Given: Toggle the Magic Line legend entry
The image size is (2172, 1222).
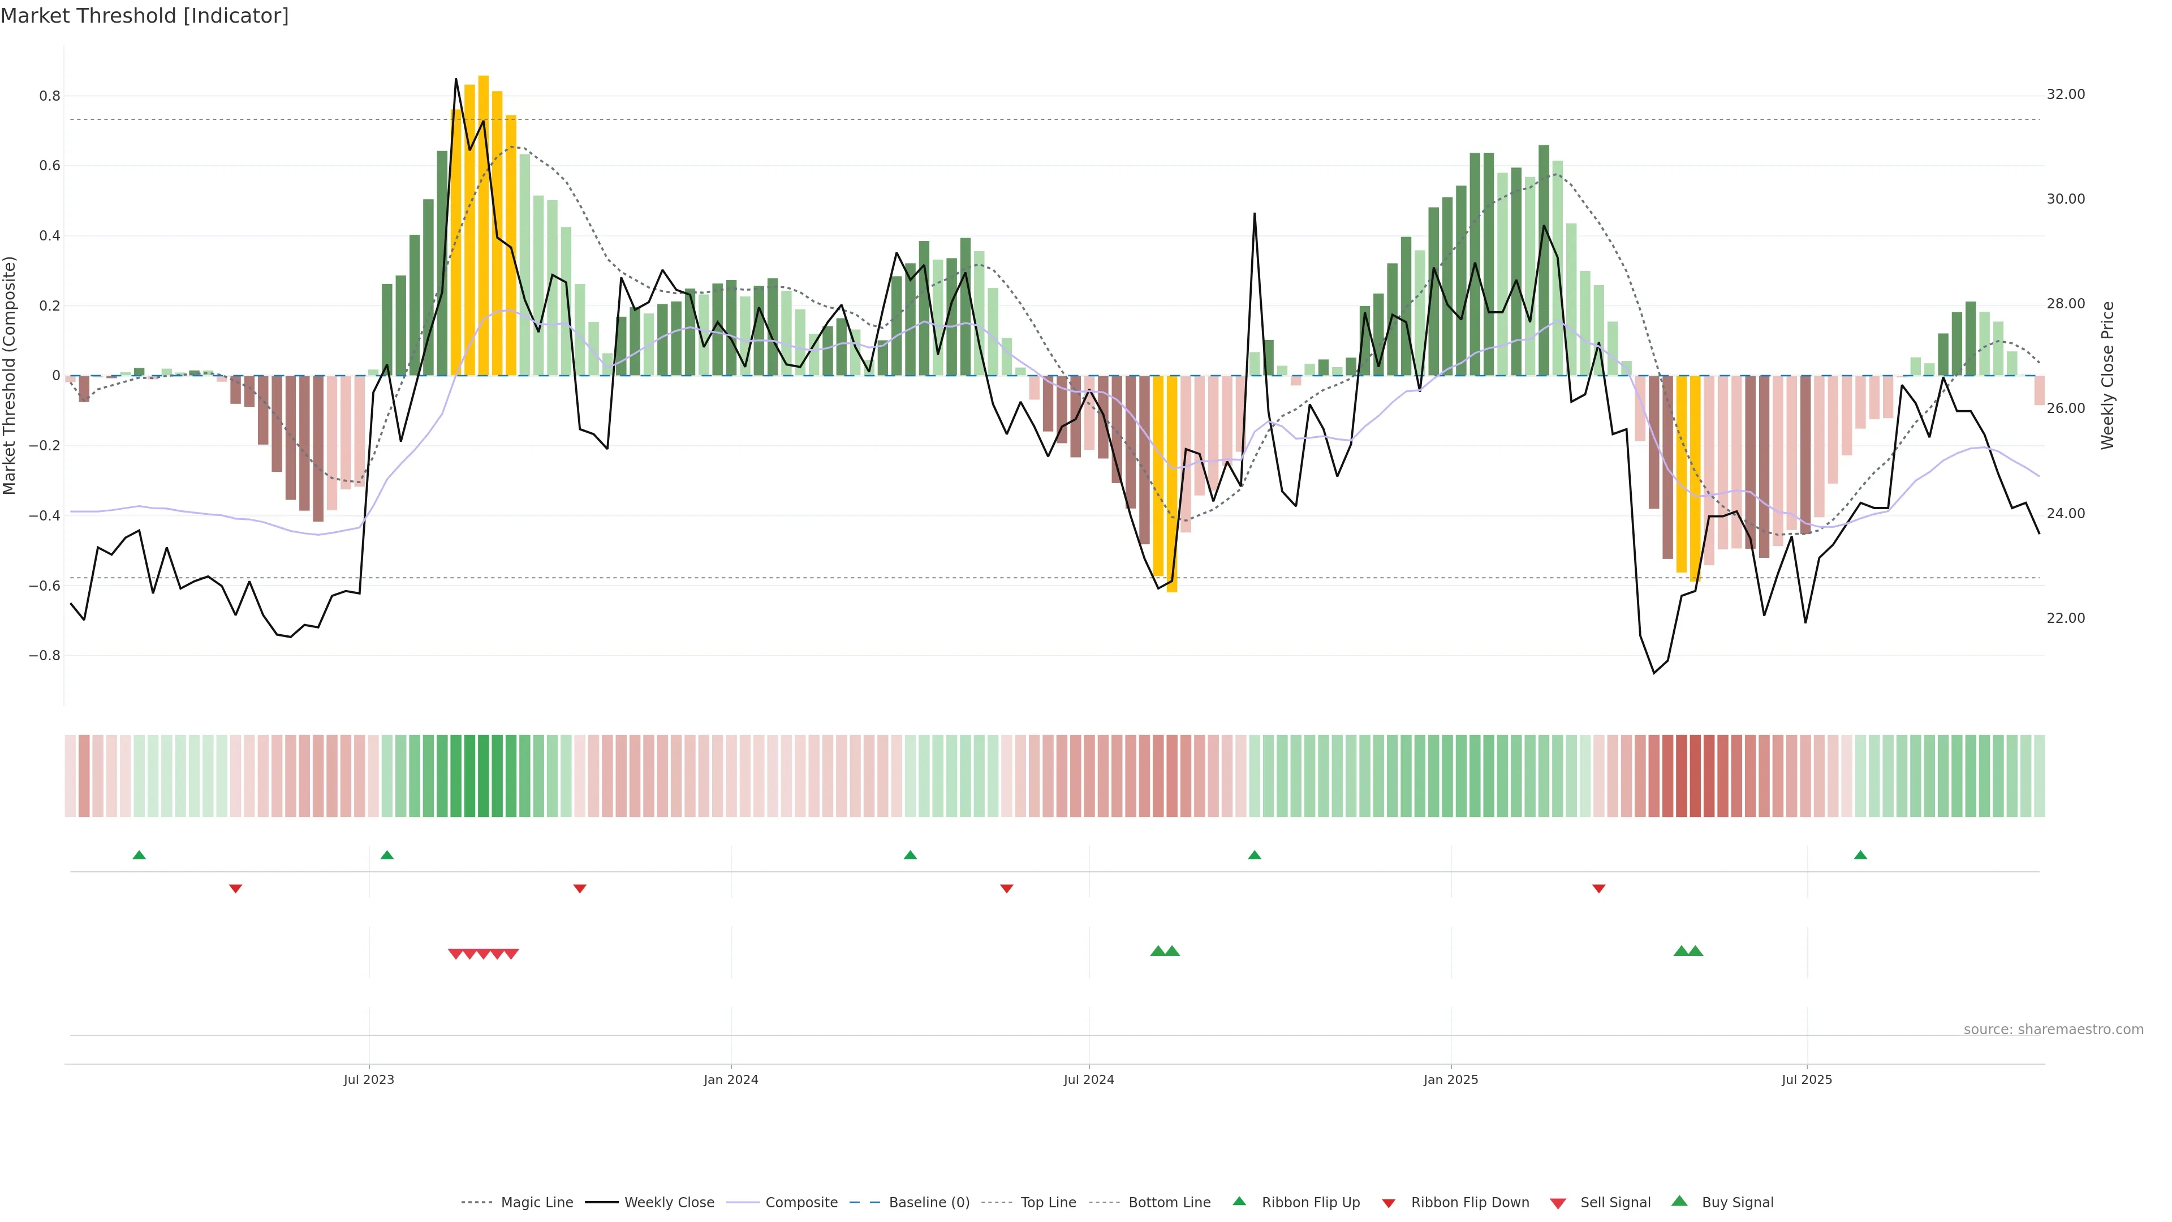Looking at the screenshot, I should coord(536,1203).
